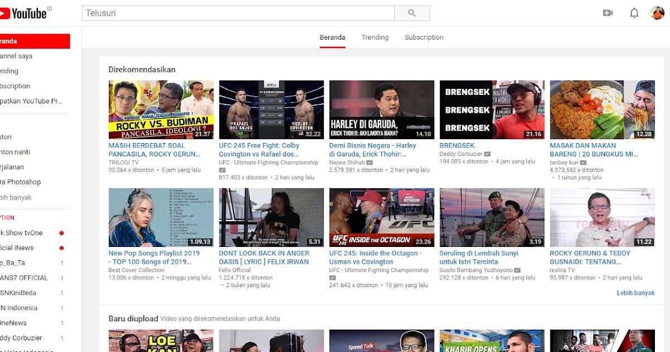Screen dimensions: 670x352
Task: Play the BRENGSEK video thumbnail
Action: 492,110
